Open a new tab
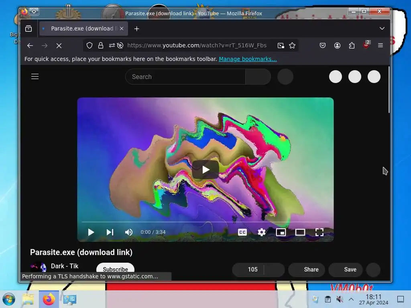 (x=136, y=29)
